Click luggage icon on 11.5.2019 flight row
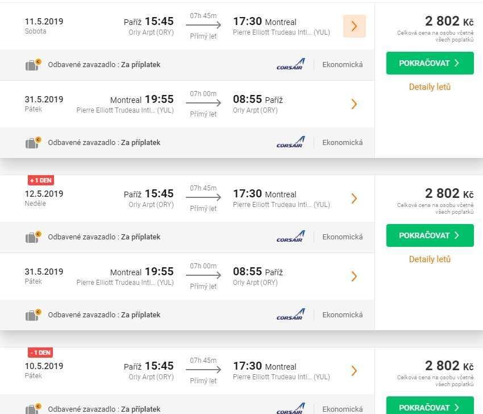The height and width of the screenshot is (414, 483). pos(34,65)
